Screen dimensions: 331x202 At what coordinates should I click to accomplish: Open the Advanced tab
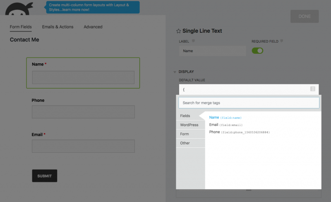click(93, 27)
